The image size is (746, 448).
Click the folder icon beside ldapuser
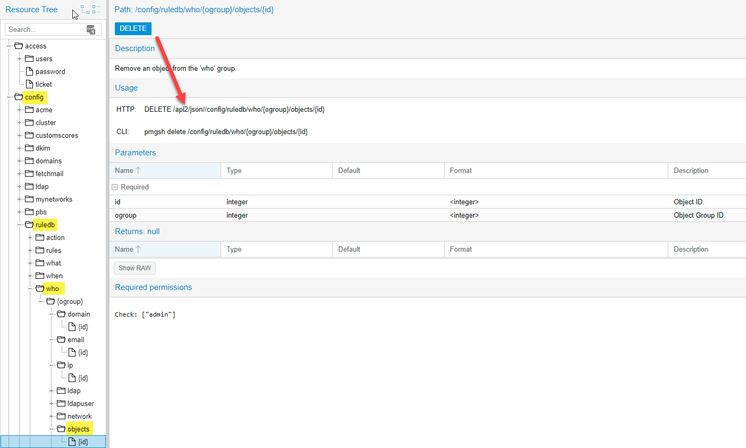click(61, 403)
